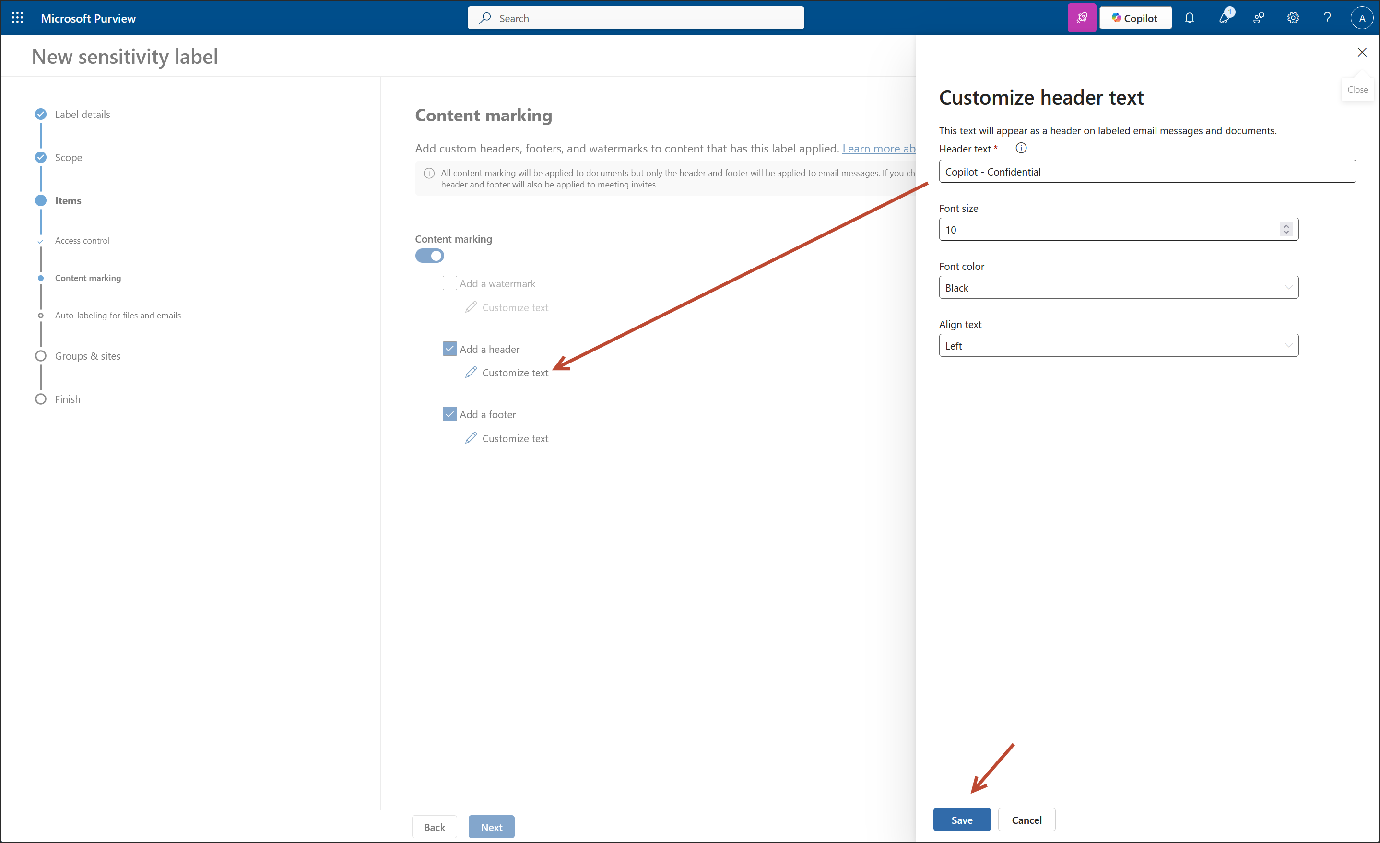1380x843 pixels.
Task: Open the settings gear icon
Action: [x=1293, y=18]
